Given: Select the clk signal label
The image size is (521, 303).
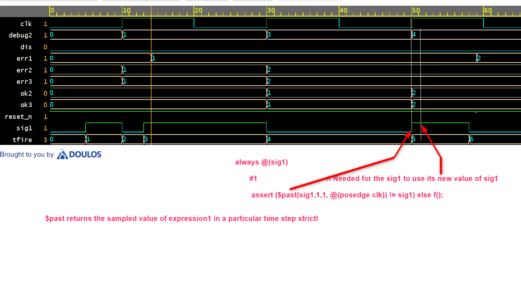Looking at the screenshot, I should (26, 24).
